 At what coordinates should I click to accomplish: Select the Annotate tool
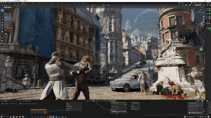tap(2, 28)
